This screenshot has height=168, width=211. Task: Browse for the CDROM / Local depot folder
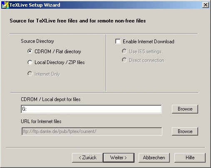pos(185,109)
